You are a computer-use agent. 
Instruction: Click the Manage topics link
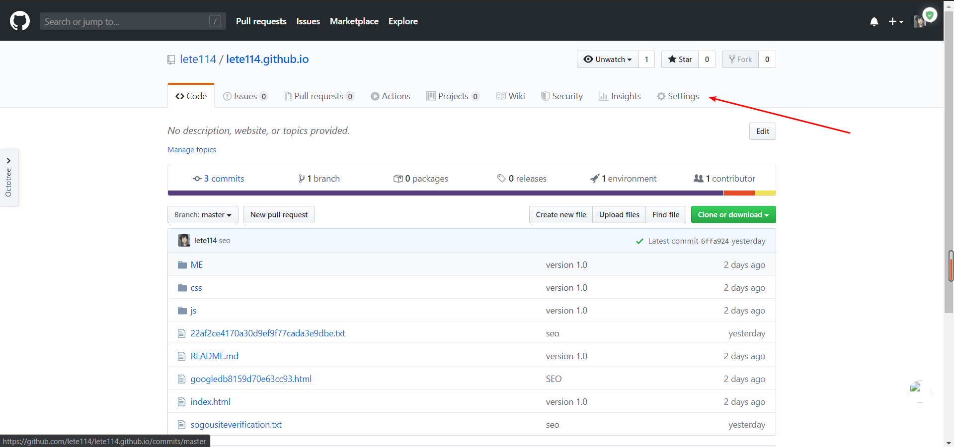coord(192,150)
